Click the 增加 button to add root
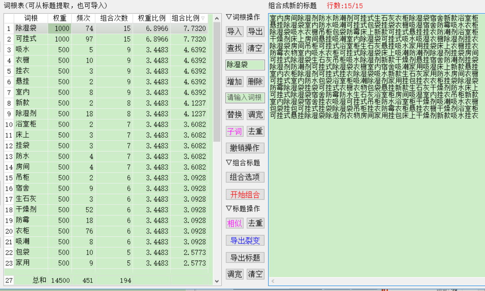This screenshot has width=485, height=291. (234, 82)
